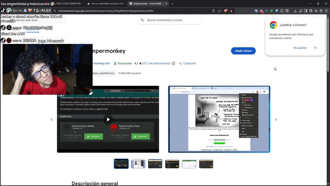
Task: Click the Descripción general heading
Action: click(95, 183)
